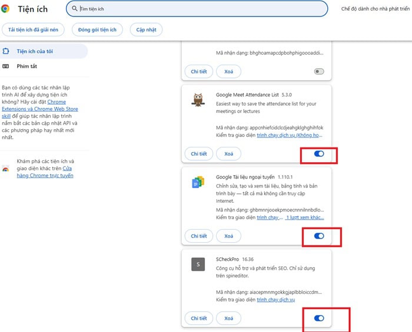Click the search magnifier icon
412x332 pixels.
(75, 8)
